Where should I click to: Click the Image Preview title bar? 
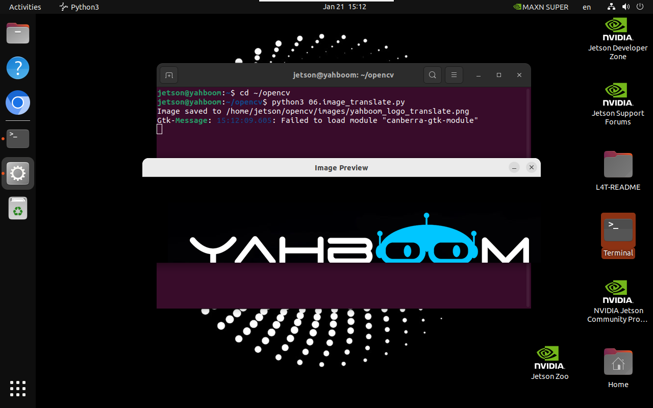[341, 167]
